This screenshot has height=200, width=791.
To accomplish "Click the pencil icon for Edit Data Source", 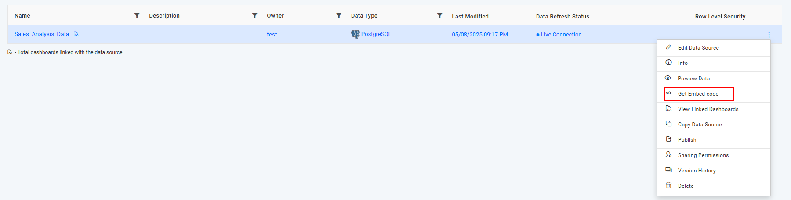I will click(x=668, y=47).
